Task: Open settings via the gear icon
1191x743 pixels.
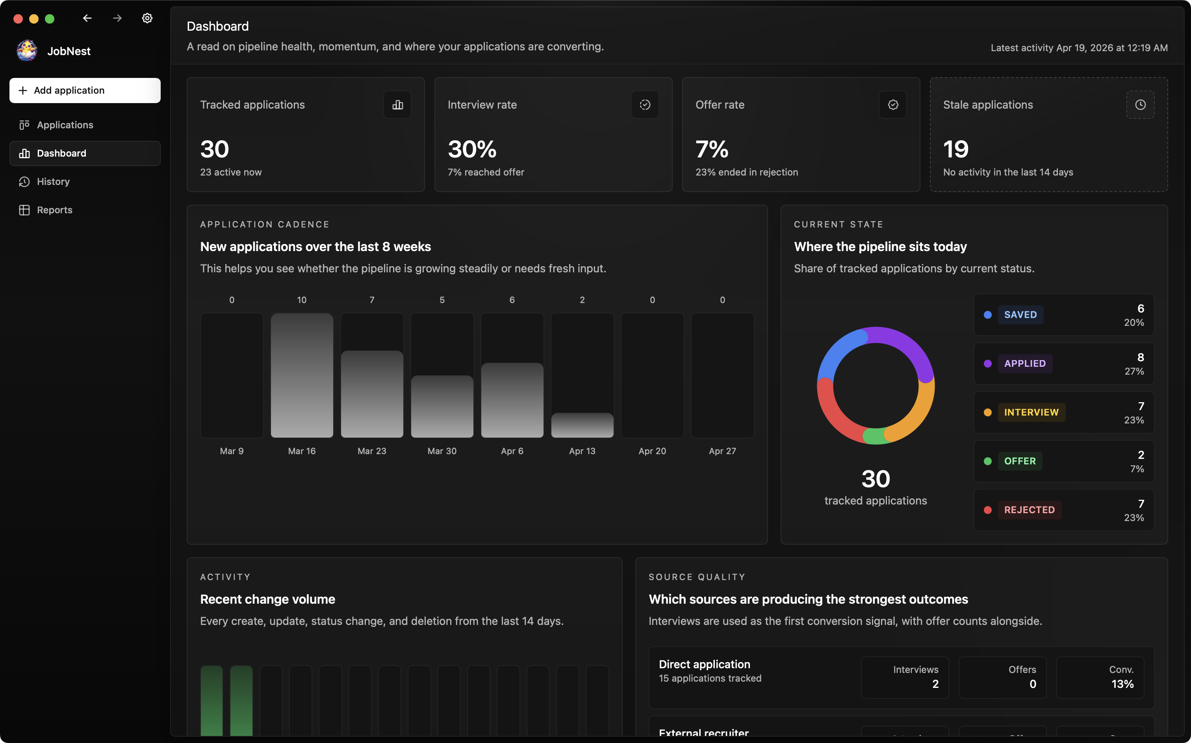Action: pyautogui.click(x=147, y=18)
